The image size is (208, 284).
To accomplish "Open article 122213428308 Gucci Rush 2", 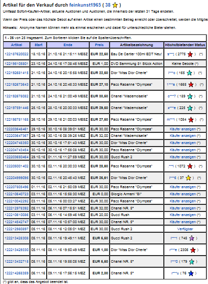I will (16, 238).
